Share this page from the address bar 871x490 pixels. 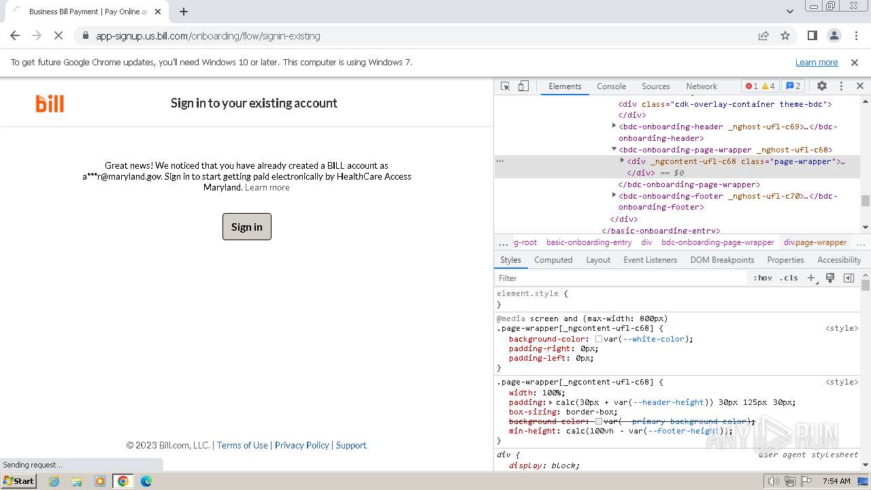pos(763,35)
